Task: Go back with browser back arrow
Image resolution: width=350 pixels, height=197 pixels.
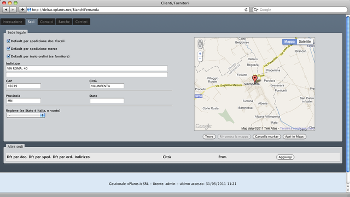Action: tap(6, 10)
